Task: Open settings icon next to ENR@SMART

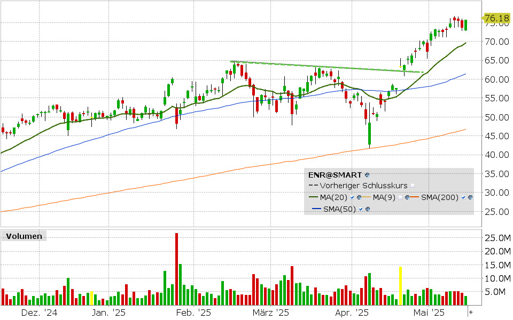Action: click(x=367, y=175)
